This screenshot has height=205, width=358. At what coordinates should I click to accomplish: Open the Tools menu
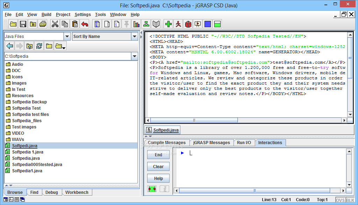[x=100, y=15]
